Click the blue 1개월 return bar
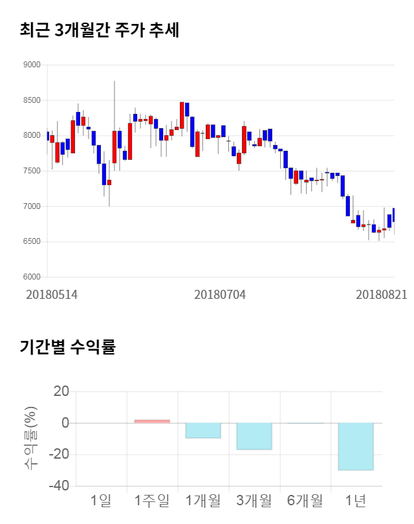The image size is (414, 524). (x=203, y=430)
